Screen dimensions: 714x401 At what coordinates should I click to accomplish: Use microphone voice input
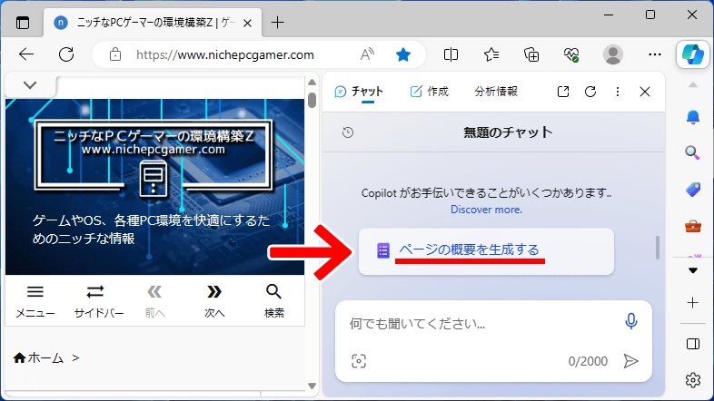coord(631,321)
